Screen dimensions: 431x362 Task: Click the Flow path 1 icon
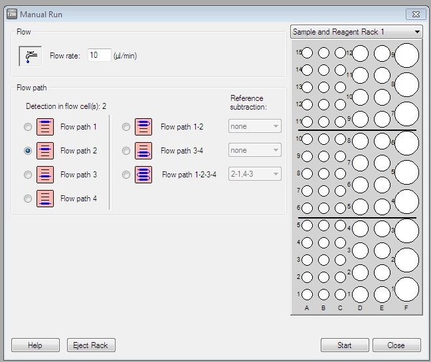pyautogui.click(x=44, y=127)
